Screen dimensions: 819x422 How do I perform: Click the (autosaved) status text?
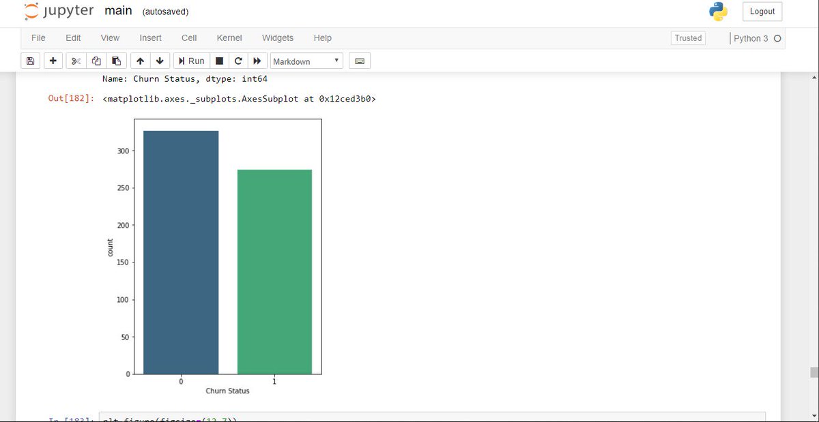(166, 12)
